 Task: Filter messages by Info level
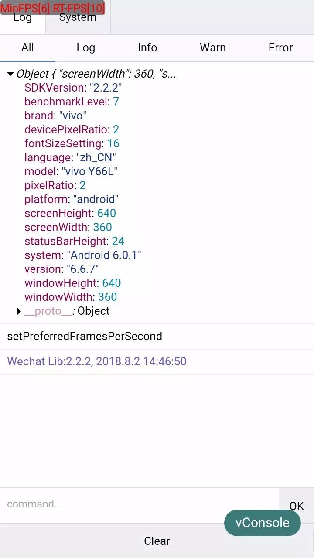click(147, 48)
